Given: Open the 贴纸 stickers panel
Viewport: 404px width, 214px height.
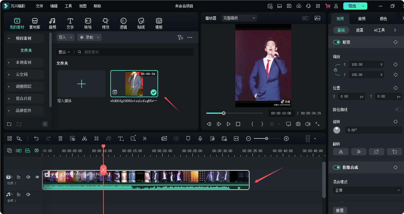Looking at the screenshot, I should [x=141, y=23].
